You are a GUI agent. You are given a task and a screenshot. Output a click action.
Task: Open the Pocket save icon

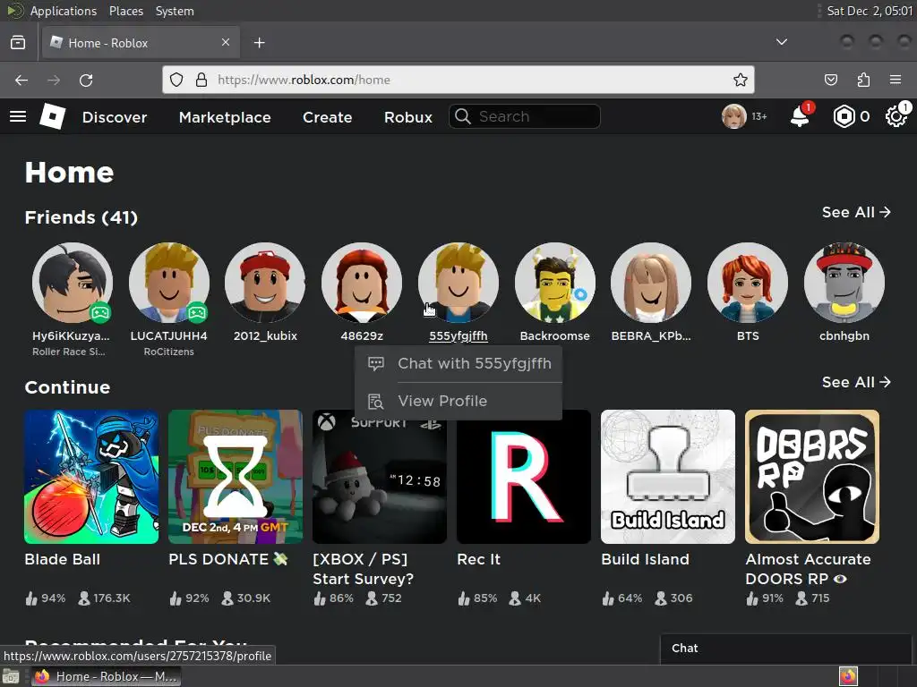[830, 80]
